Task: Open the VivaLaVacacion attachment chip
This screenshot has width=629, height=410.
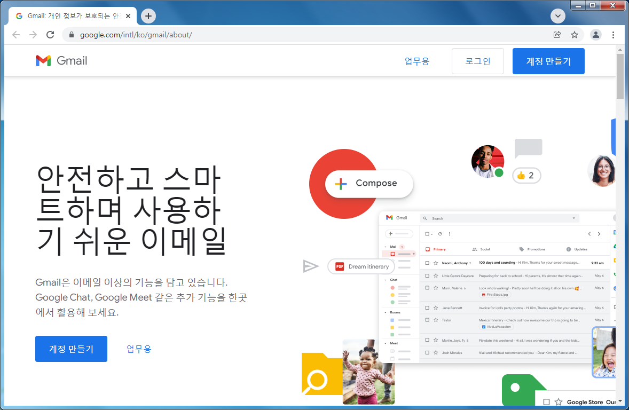Action: tap(497, 327)
